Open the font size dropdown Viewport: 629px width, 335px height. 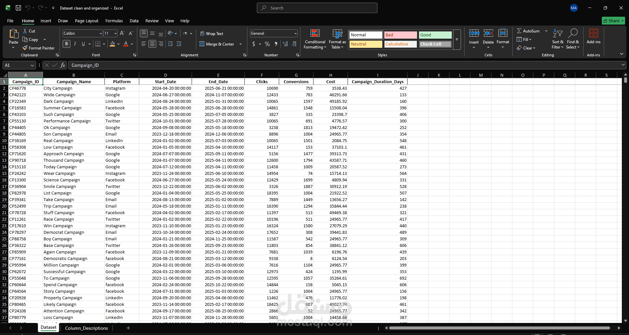(115, 33)
